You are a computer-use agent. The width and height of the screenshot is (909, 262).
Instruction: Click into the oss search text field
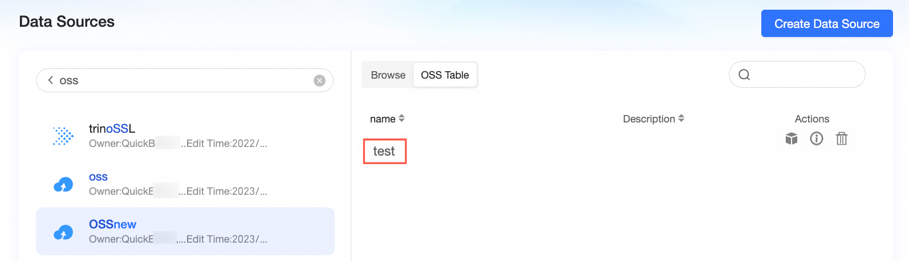click(184, 80)
